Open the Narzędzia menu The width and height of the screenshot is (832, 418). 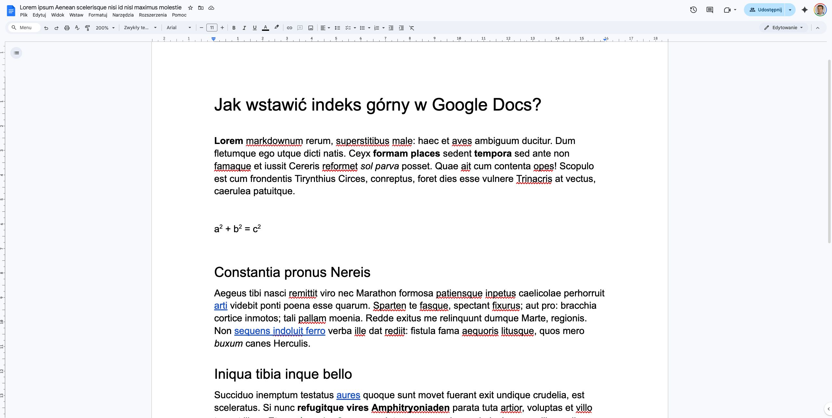coord(123,15)
